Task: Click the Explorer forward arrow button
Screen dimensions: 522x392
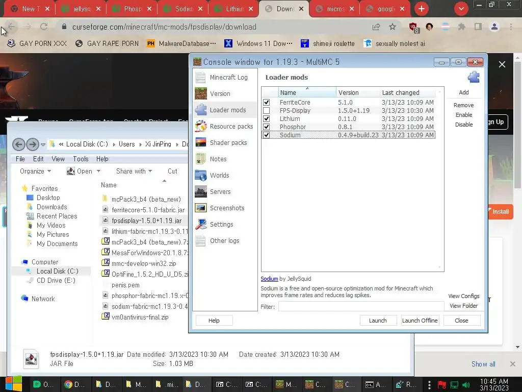Action: [x=32, y=144]
